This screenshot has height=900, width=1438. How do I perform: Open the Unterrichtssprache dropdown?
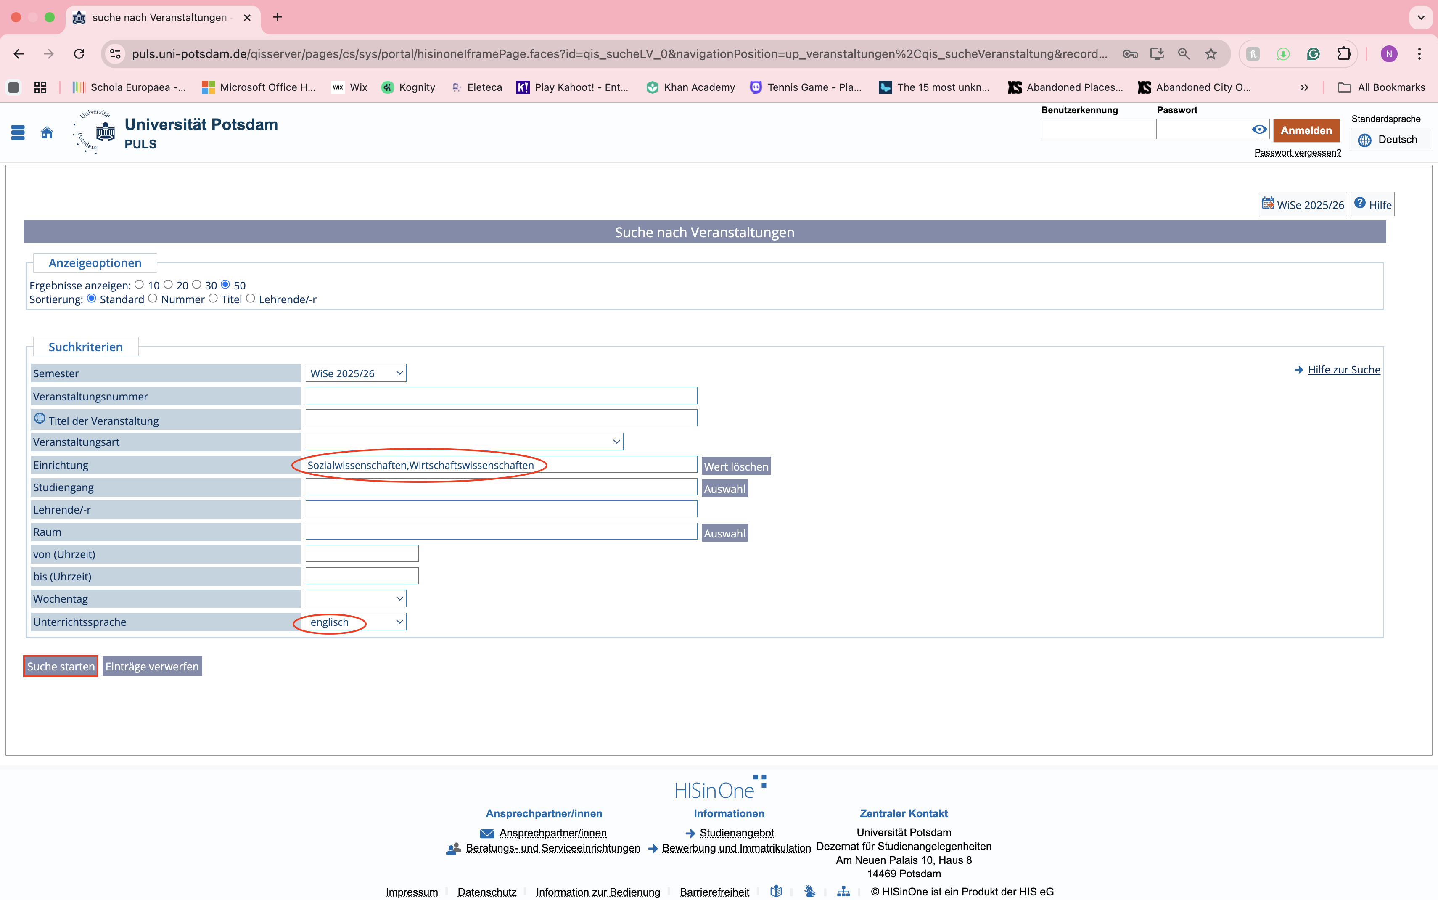pyautogui.click(x=356, y=622)
